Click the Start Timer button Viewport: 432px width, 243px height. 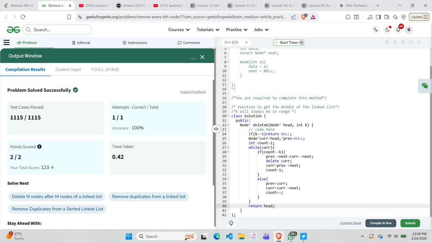point(289,42)
